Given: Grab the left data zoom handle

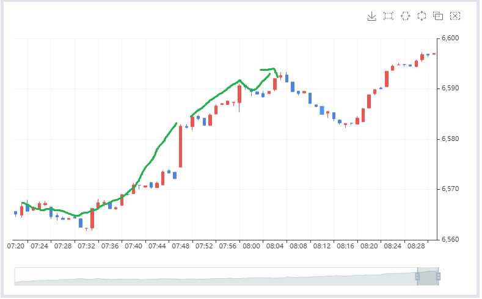Looking at the screenshot, I should pos(417,276).
